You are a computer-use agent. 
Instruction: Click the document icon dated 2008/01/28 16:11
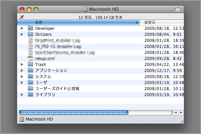click(x=30, y=46)
